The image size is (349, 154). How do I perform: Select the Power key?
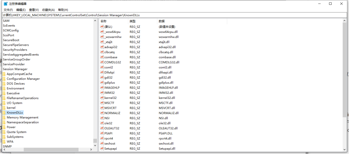click(11, 127)
